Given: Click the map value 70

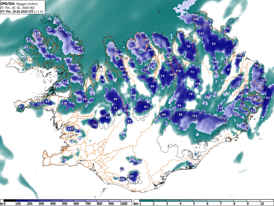Looking at the screenshot, I should (188, 47).
